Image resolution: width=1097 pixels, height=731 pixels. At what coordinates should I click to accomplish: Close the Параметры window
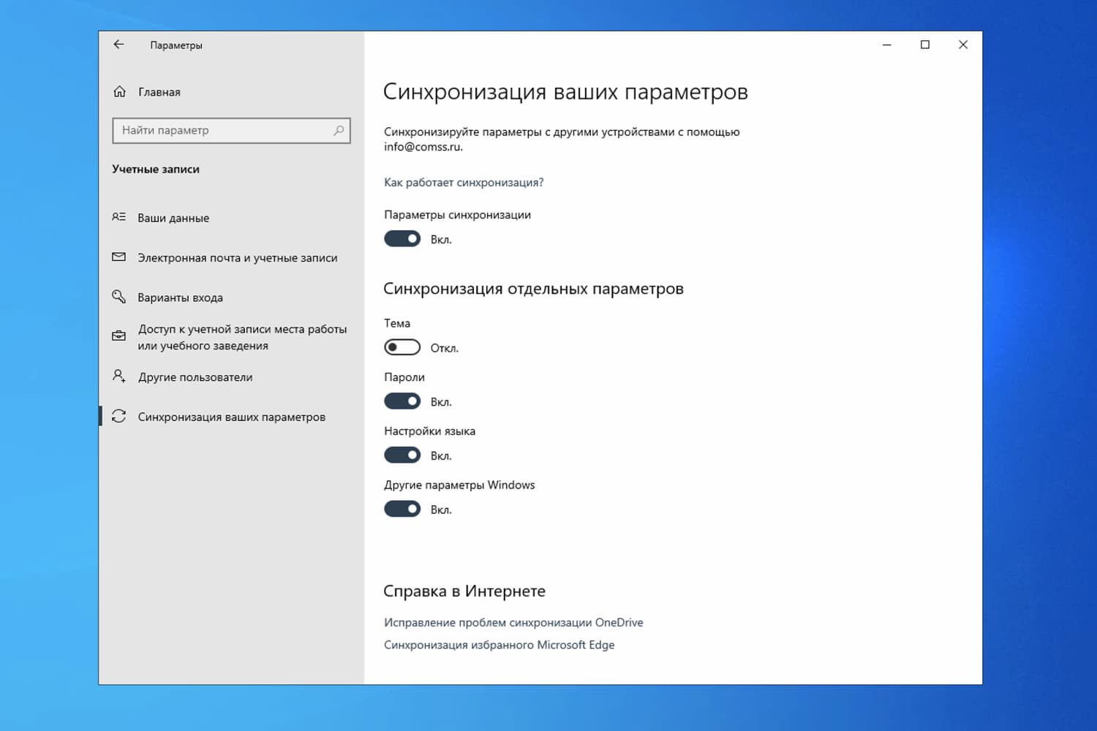(963, 45)
